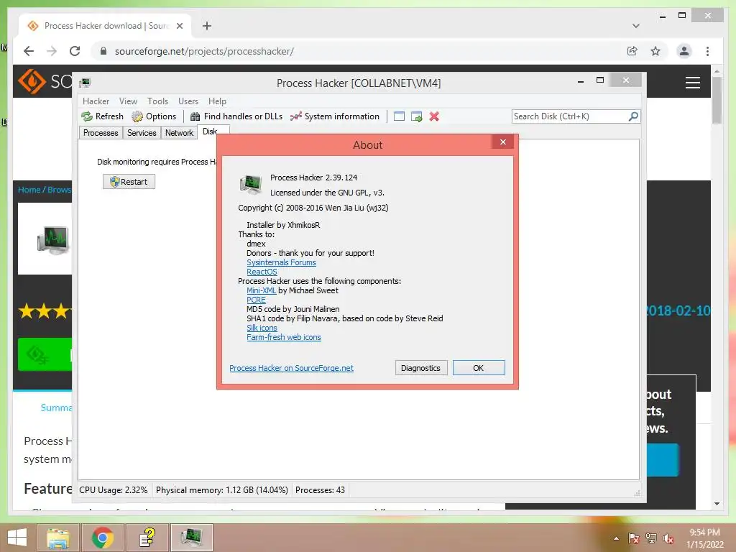Click the Diagnostics button
The height and width of the screenshot is (552, 736).
421,368
